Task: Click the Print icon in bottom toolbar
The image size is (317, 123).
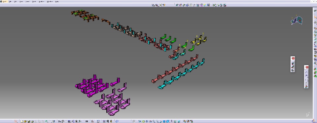Action: coord(32,121)
